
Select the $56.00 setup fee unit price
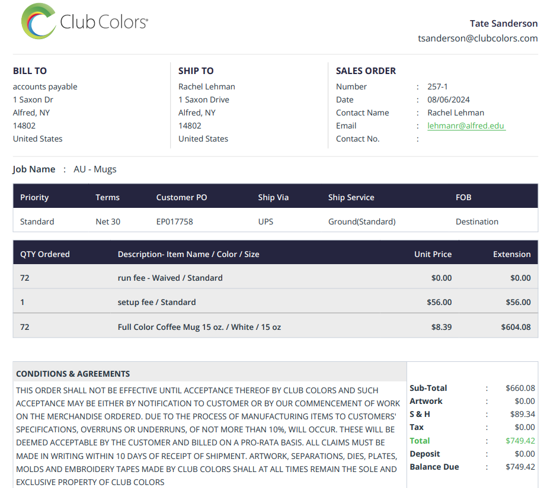click(x=439, y=302)
